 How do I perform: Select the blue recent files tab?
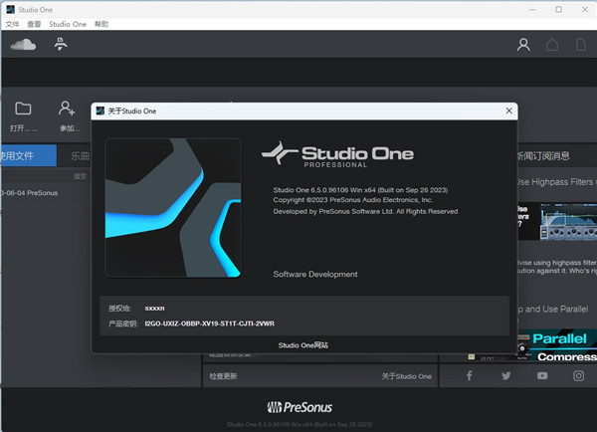point(29,155)
